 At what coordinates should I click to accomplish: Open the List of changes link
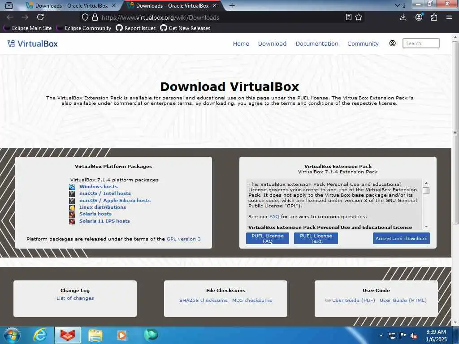(x=75, y=298)
